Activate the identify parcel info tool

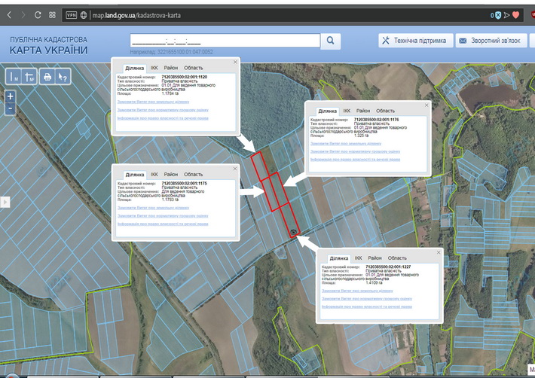63,77
